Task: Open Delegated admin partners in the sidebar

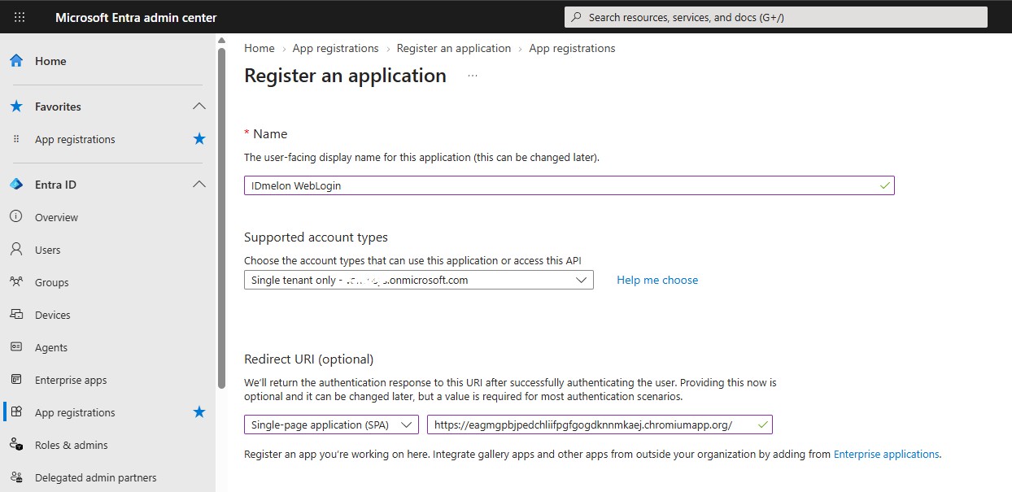Action: (96, 477)
